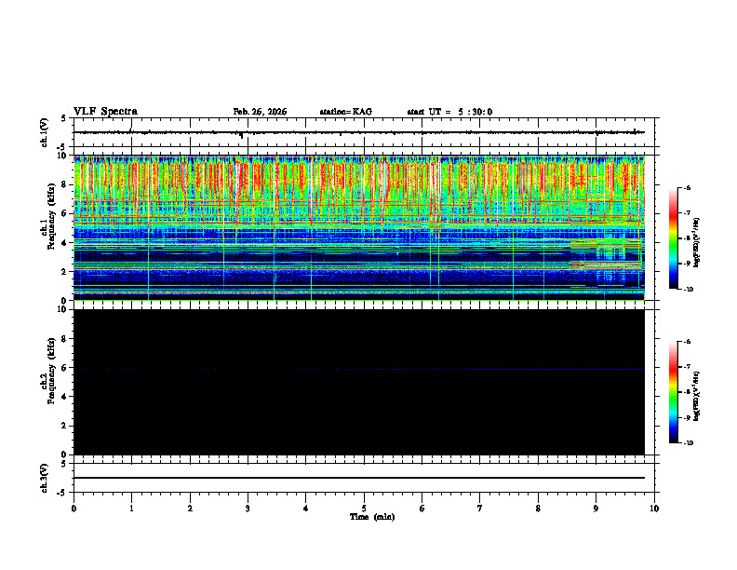Click time axis tick label "1"
This screenshot has height=570, width=737.
click(x=131, y=509)
